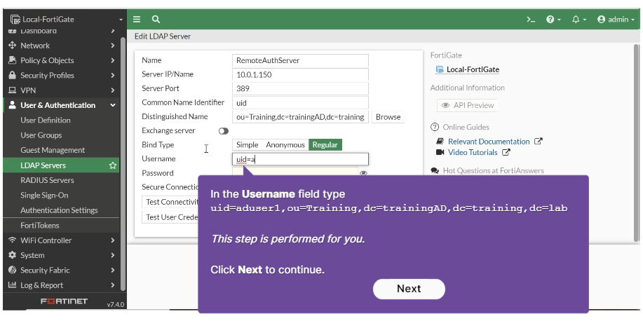Expand the Security Profiles chevron
The image size is (643, 321).
coord(113,76)
